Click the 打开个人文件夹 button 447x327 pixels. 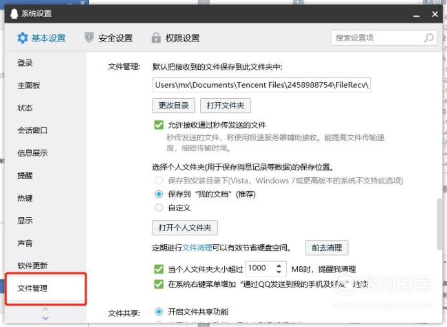185,227
